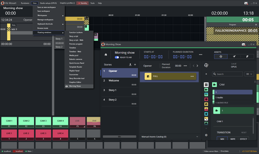Open the Media pool menu entry
Screen dimensions: 259x154
[74, 55]
